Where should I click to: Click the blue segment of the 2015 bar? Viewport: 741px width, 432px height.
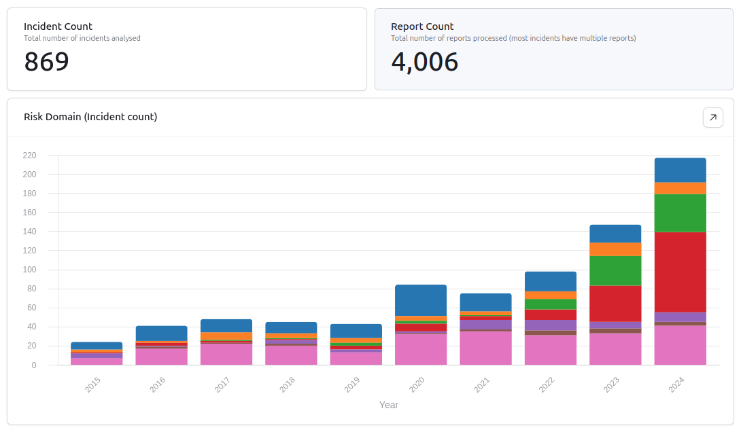pos(97,346)
